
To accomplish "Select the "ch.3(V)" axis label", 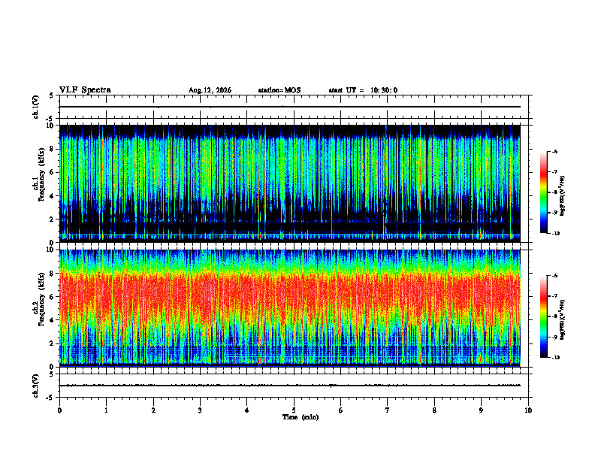I will tap(36, 386).
